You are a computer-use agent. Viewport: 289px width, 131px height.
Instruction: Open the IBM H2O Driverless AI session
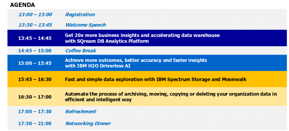(136, 63)
